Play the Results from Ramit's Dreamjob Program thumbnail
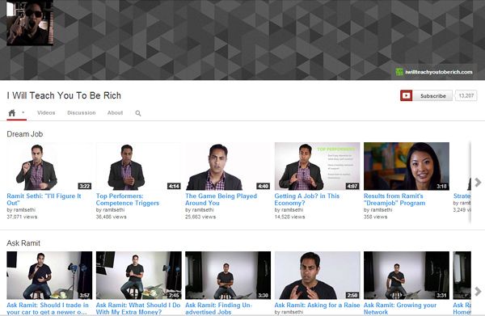Image resolution: width=485 pixels, height=316 pixels. [407, 166]
